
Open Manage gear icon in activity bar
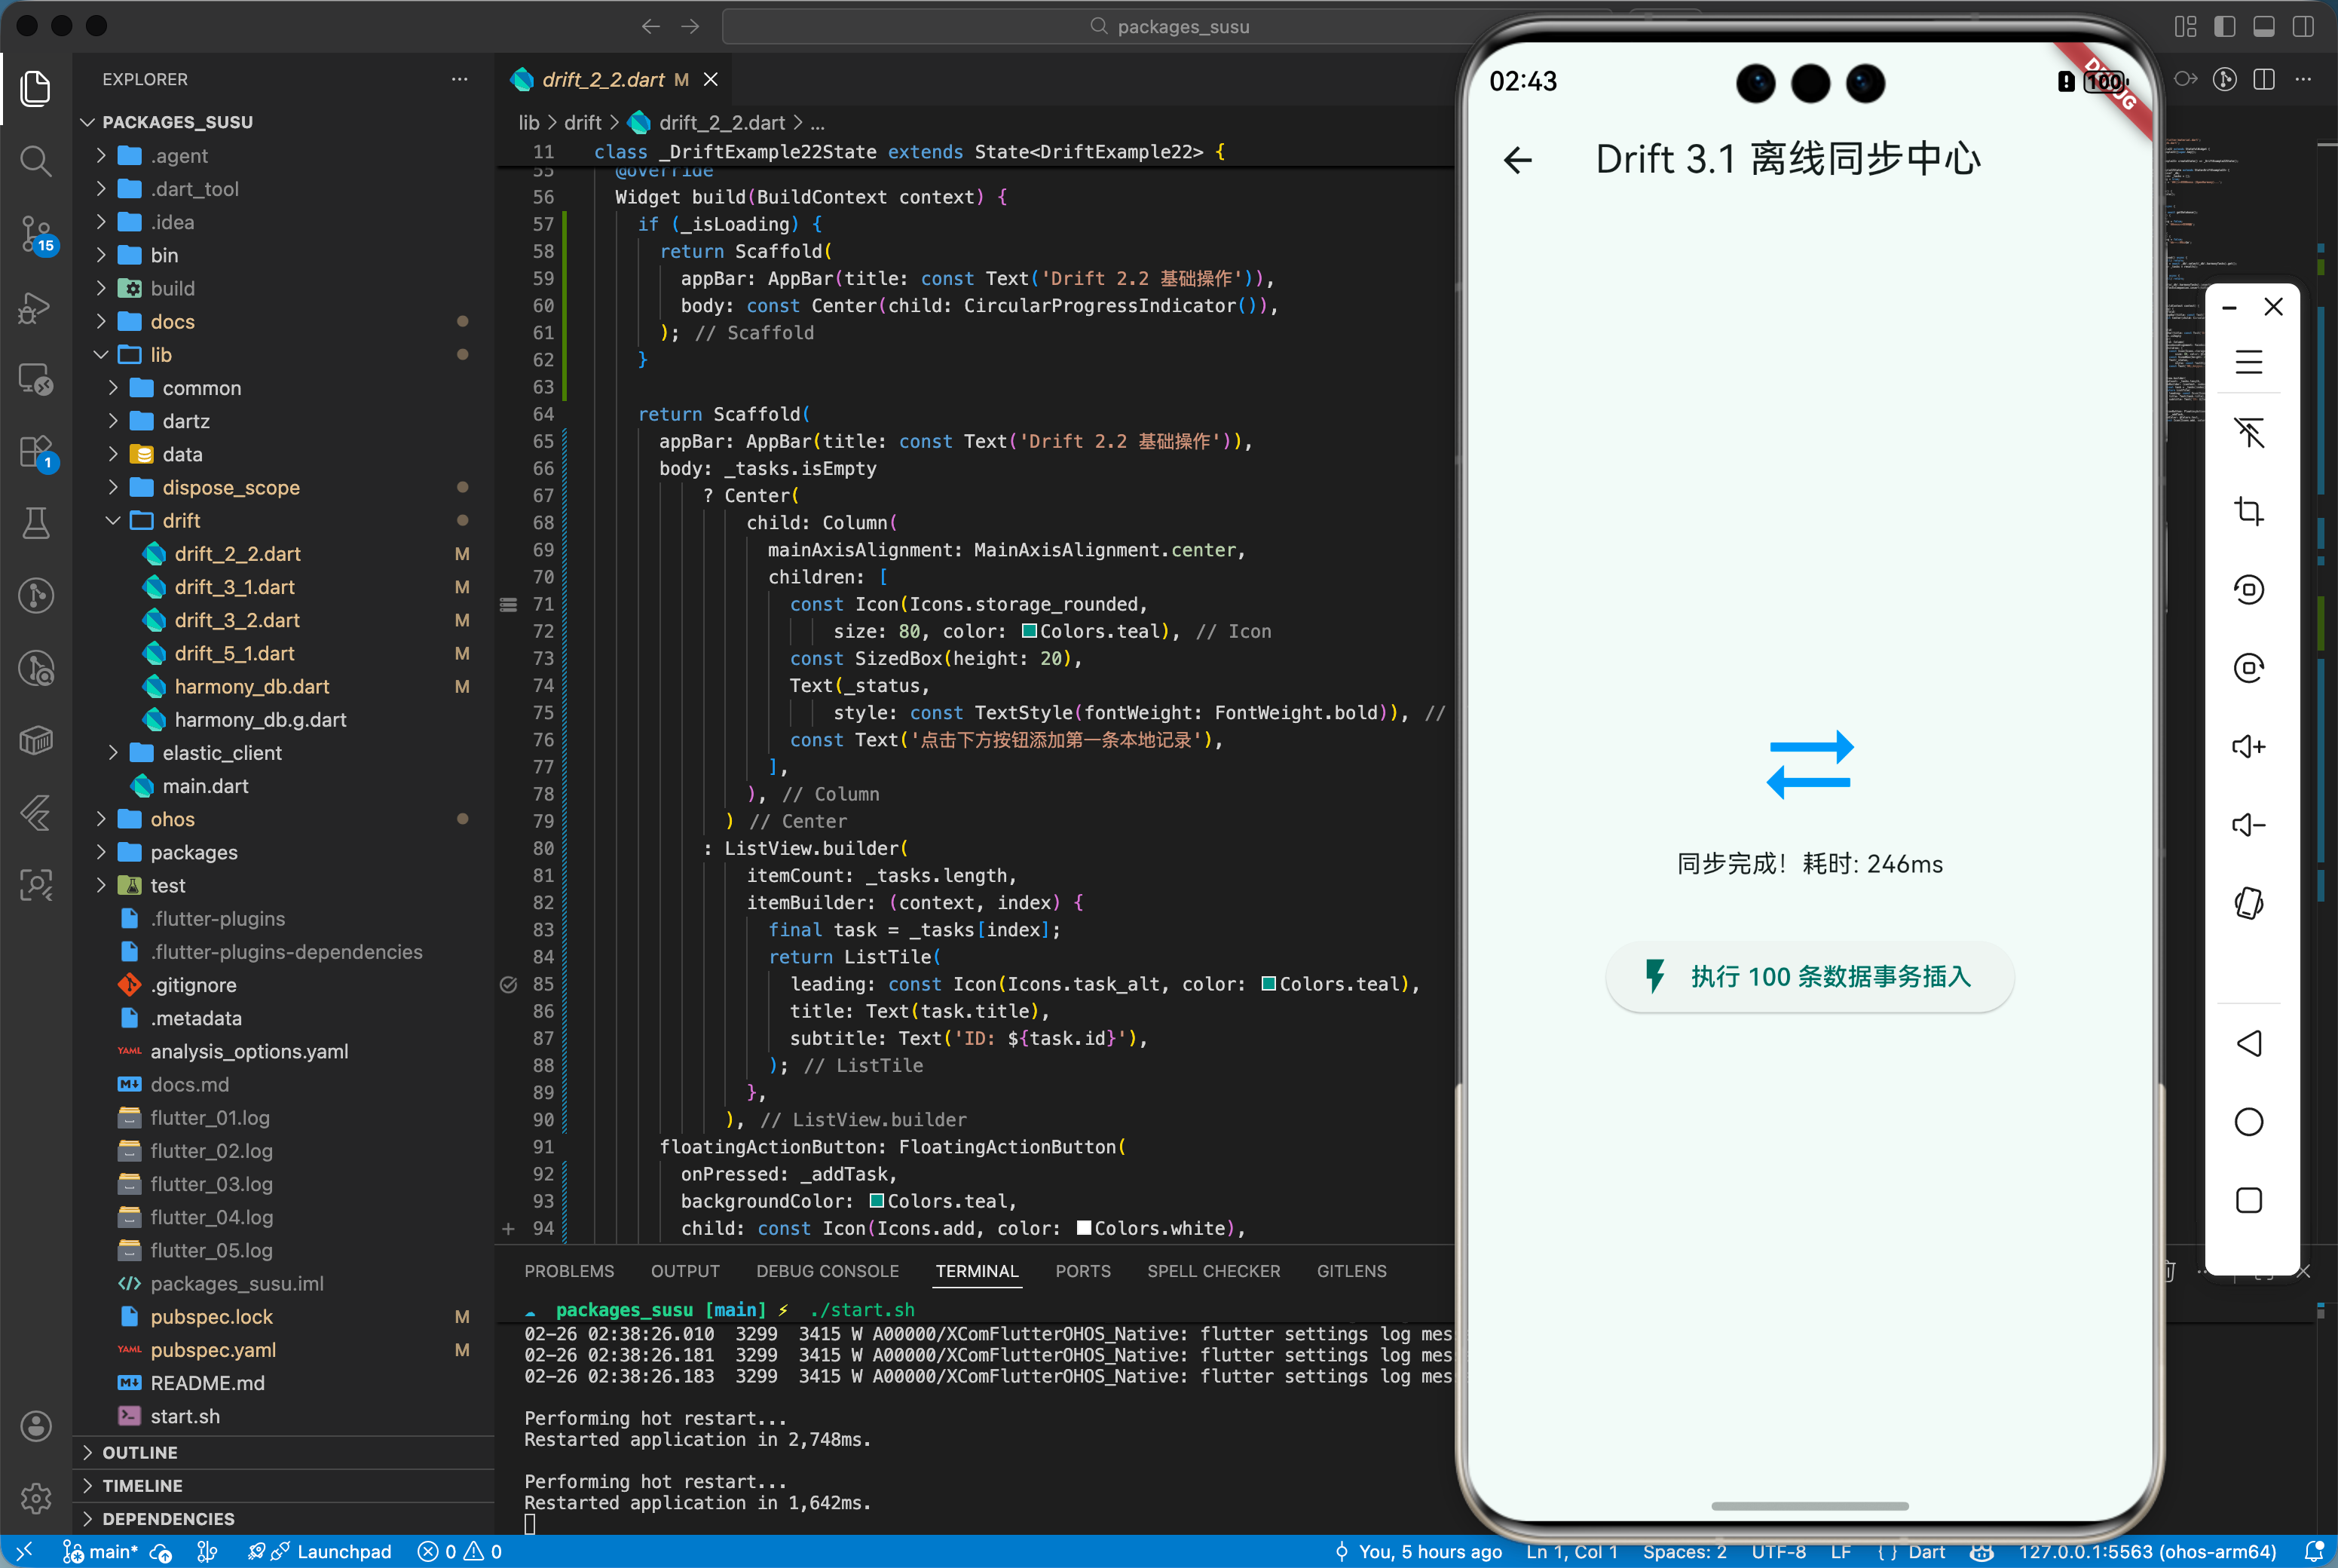[x=36, y=1497]
